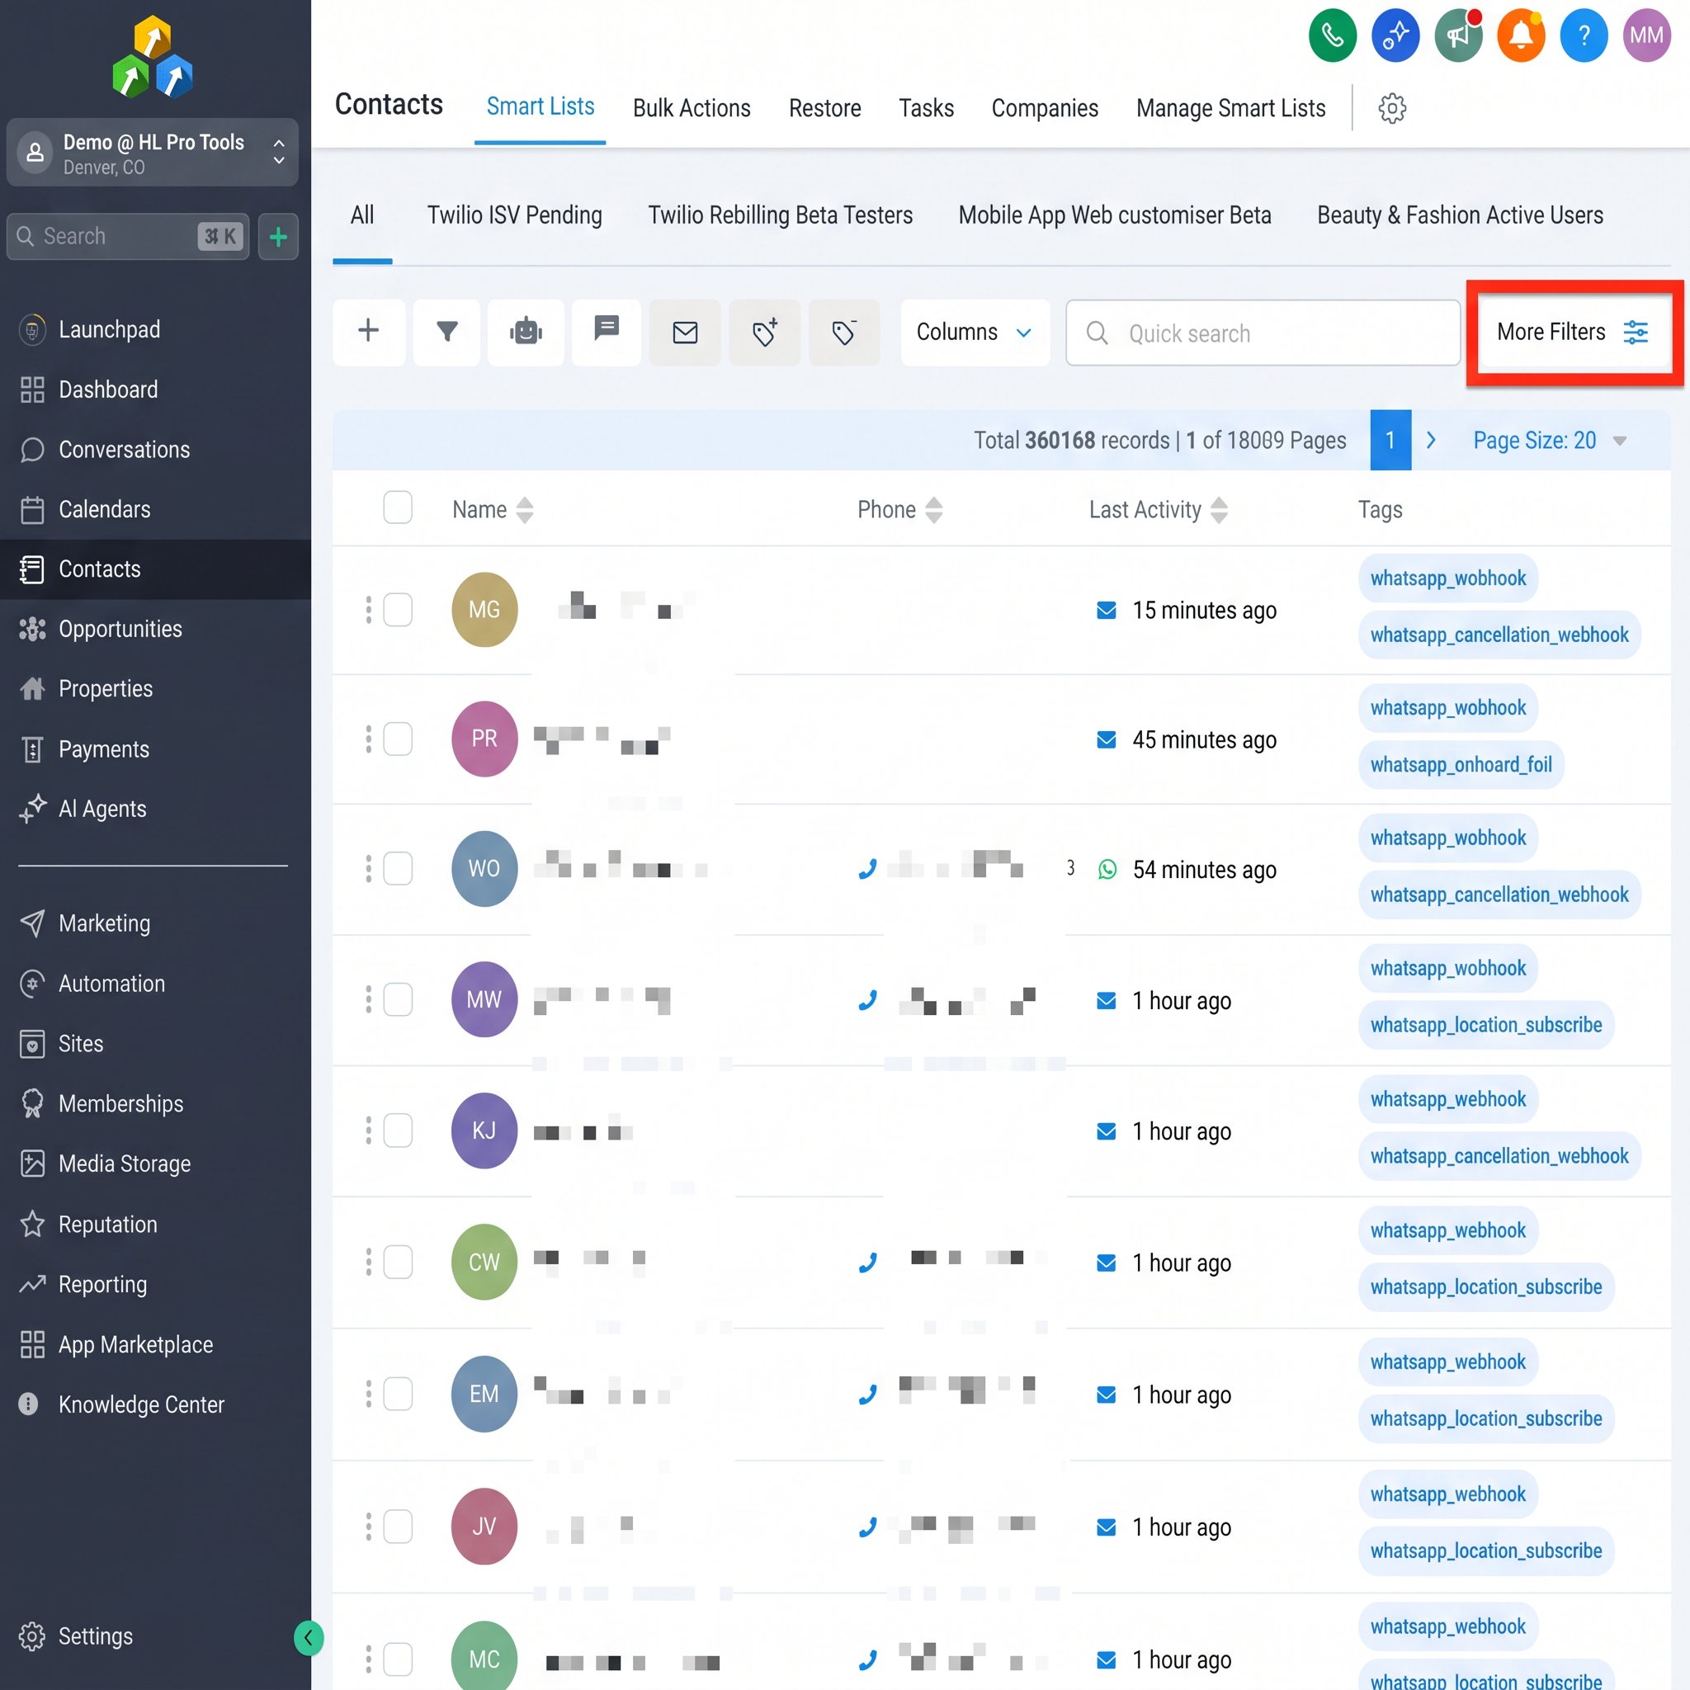This screenshot has width=1690, height=1690.
Task: Click the blue help question mark icon
Action: pyautogui.click(x=1584, y=35)
